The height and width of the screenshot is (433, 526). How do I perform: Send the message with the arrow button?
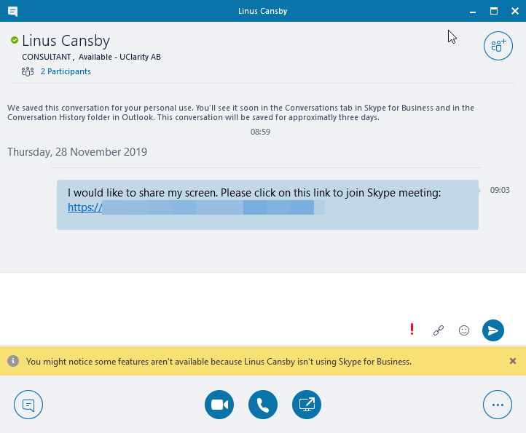[492, 330]
